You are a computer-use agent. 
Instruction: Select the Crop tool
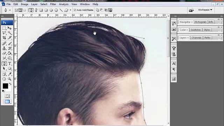pyautogui.click(x=4, y=38)
